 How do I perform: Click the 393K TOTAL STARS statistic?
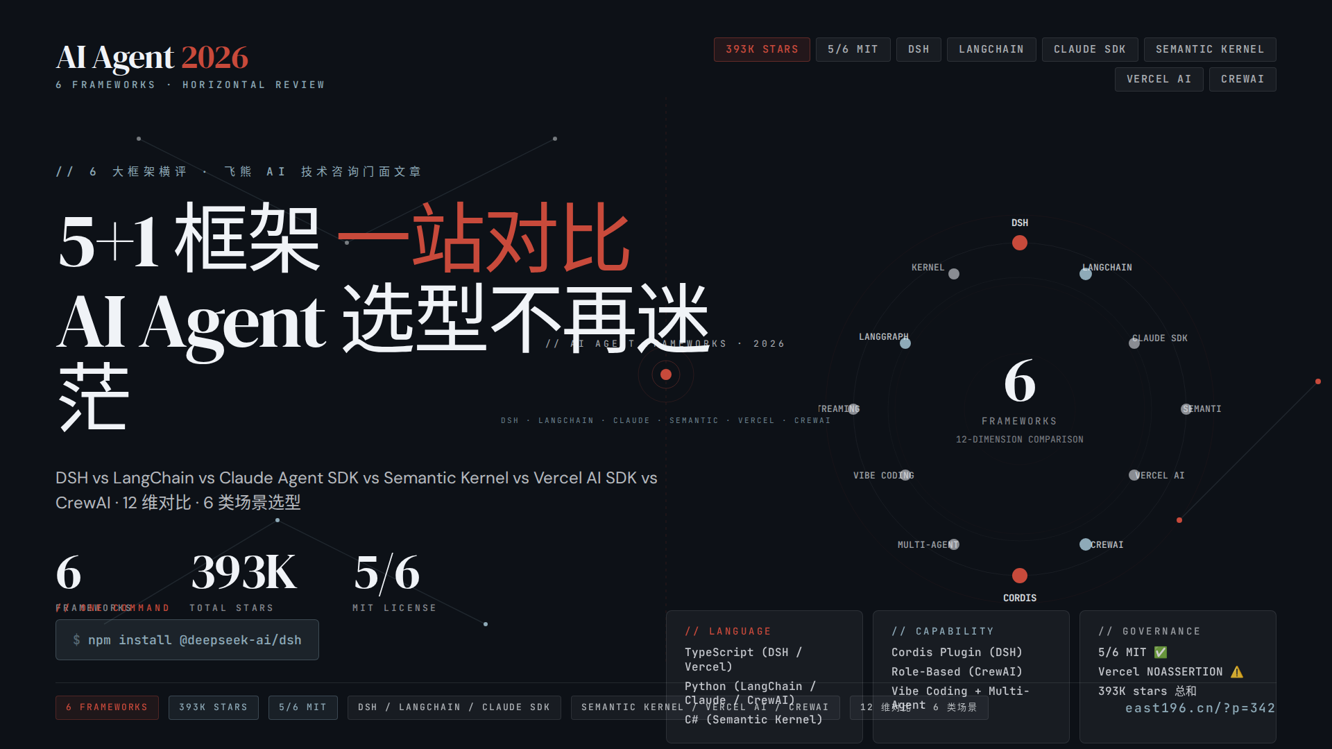[243, 581]
